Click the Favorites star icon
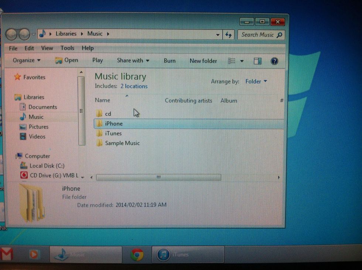 (17, 77)
